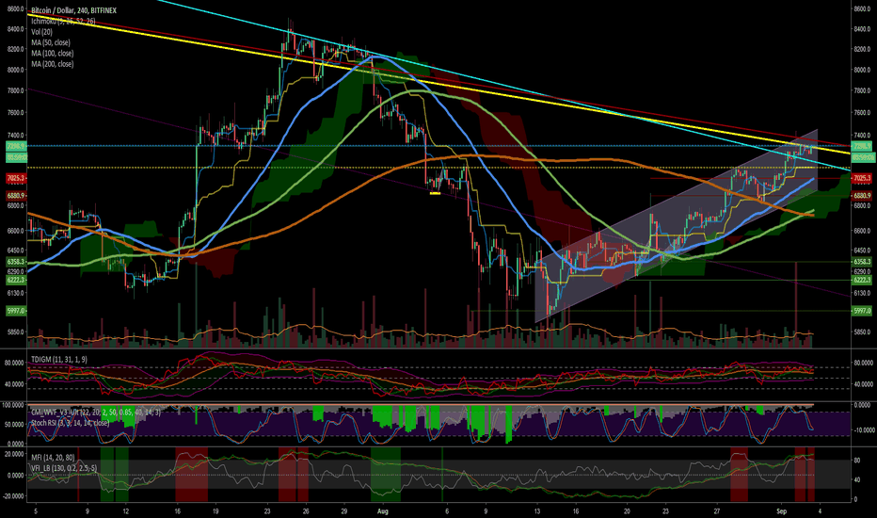This screenshot has height=518, width=877.
Task: Click the Aug label on the time axis
Action: [x=383, y=511]
